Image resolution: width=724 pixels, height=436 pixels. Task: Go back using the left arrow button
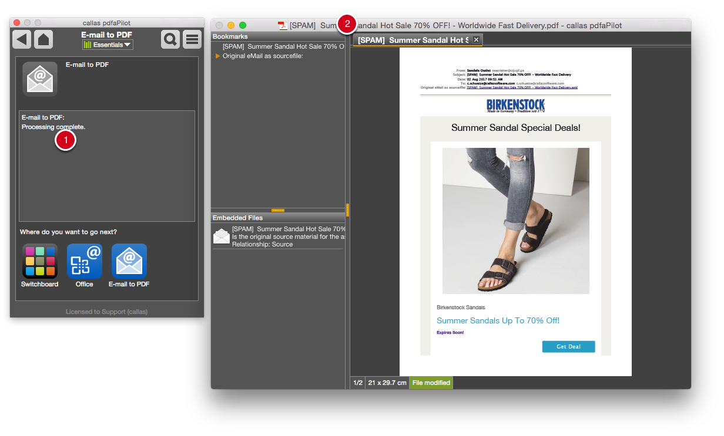point(22,40)
